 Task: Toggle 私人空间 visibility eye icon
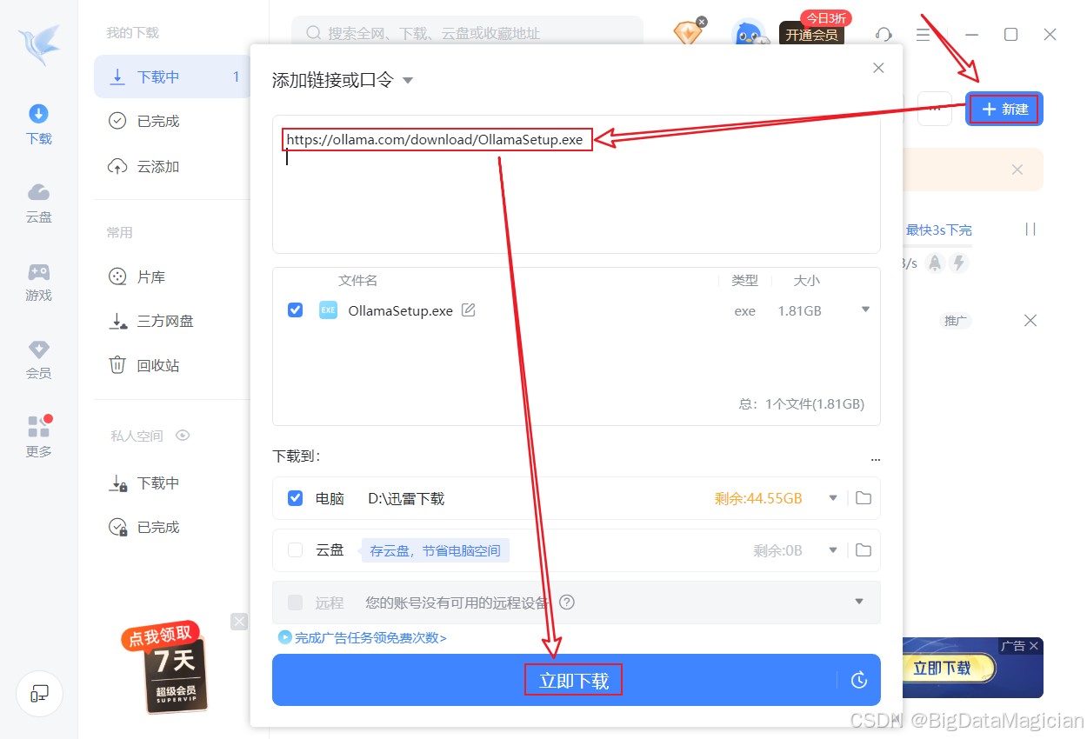[x=183, y=436]
